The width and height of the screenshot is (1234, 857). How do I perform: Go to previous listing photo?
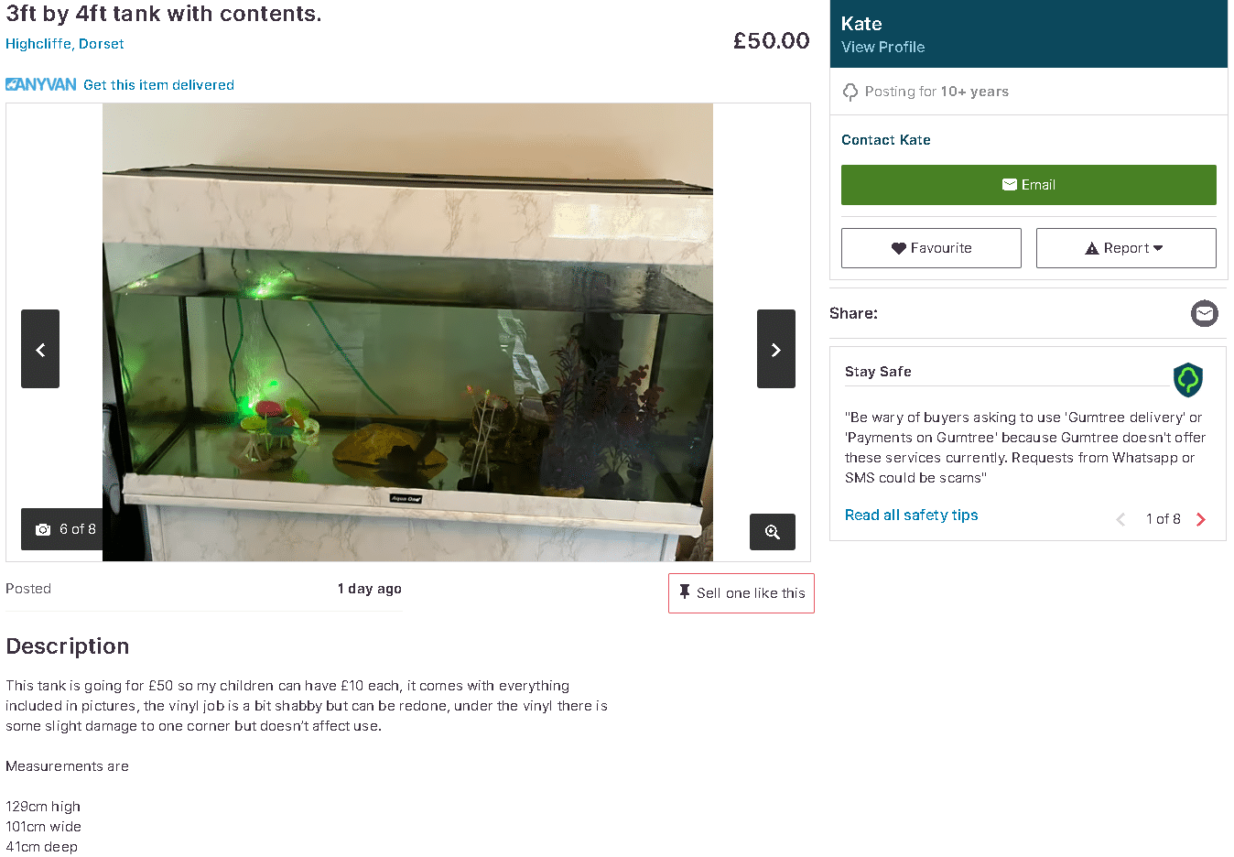click(40, 349)
